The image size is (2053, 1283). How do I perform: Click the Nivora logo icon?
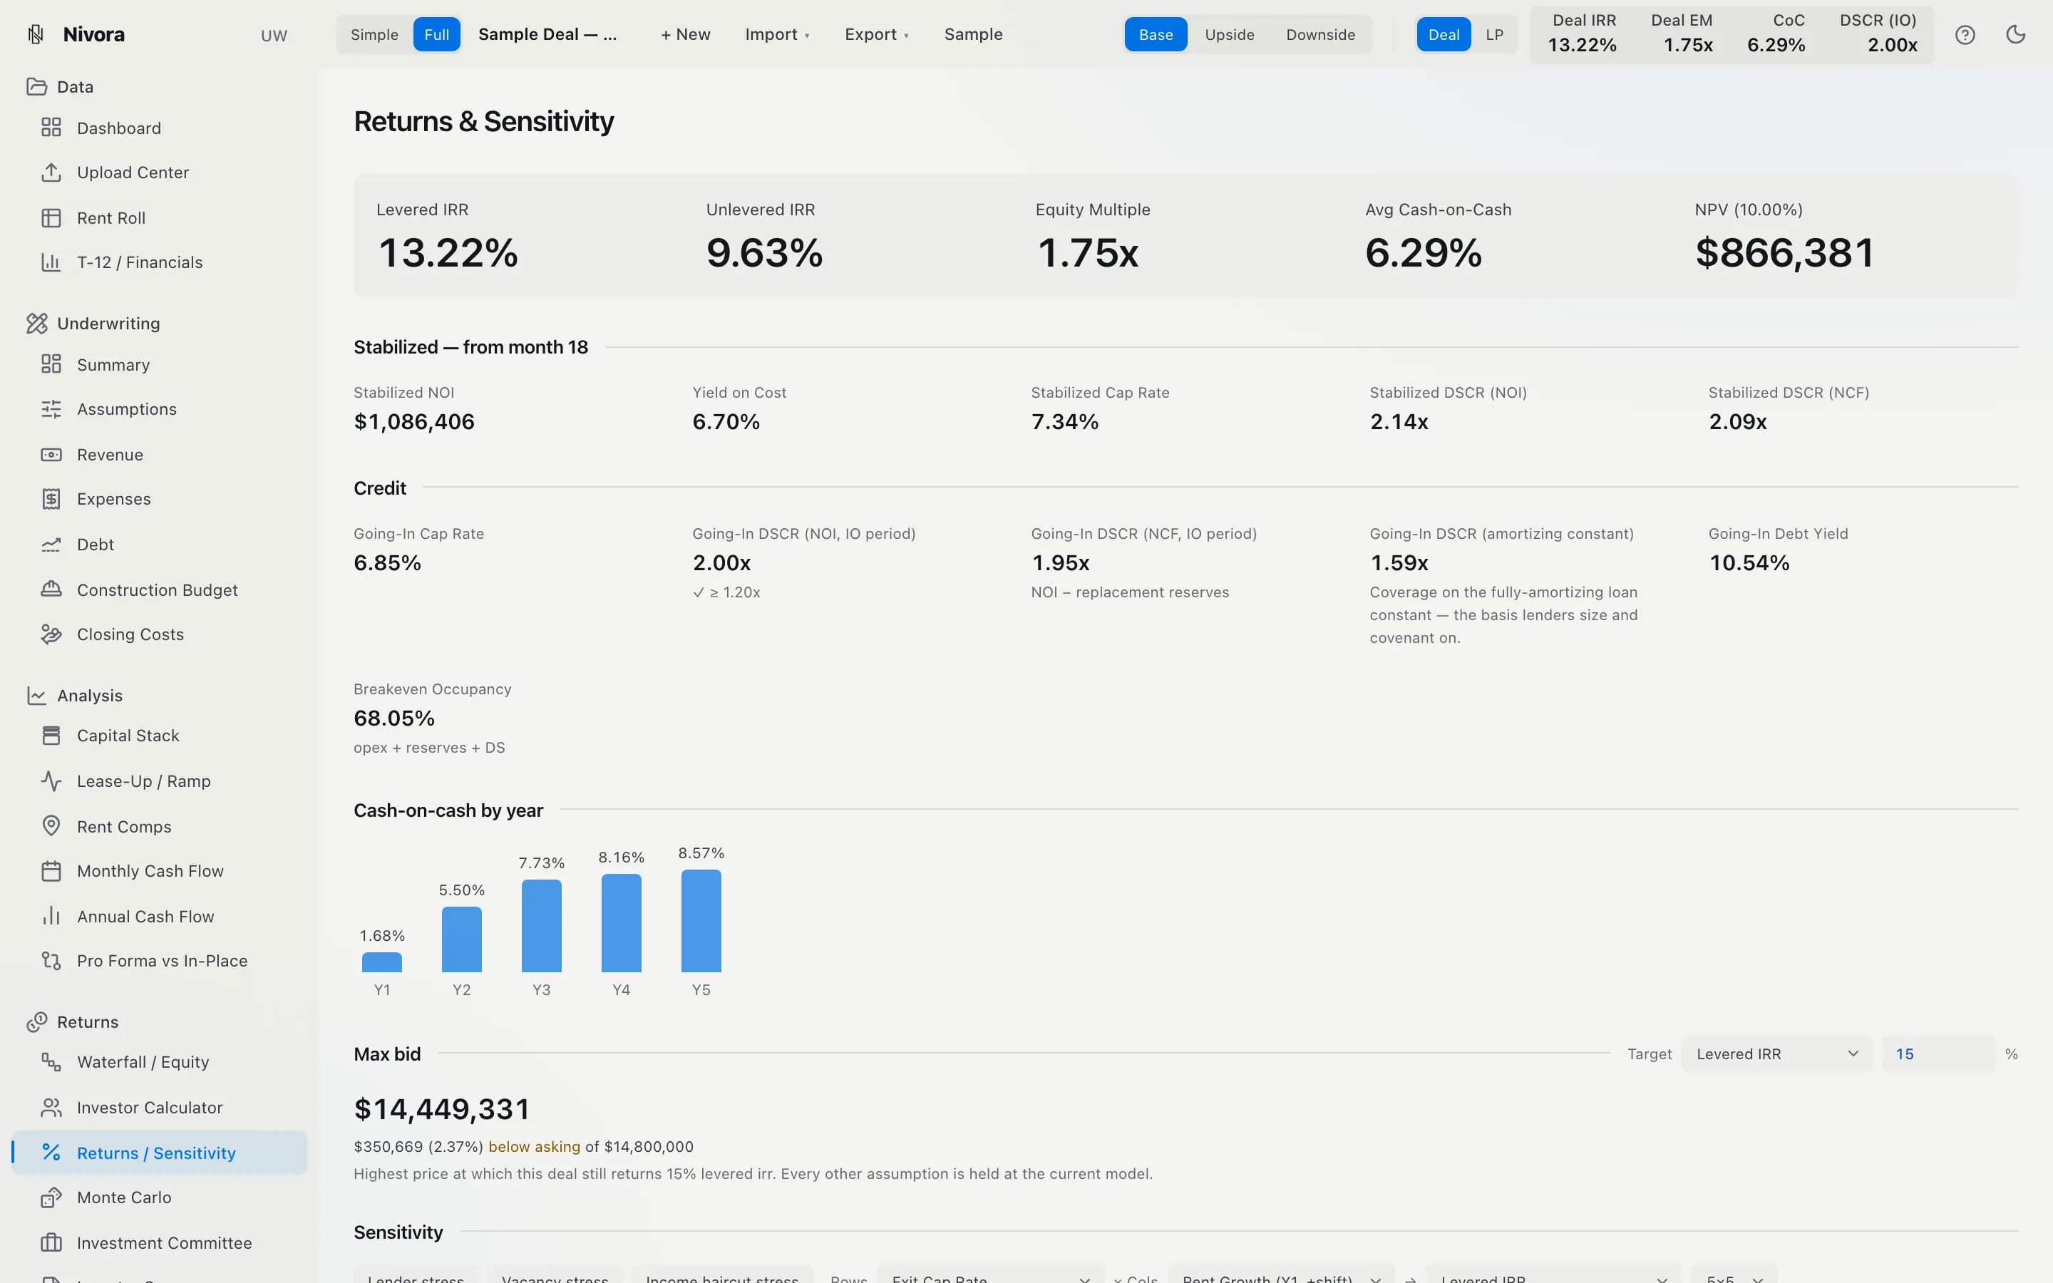click(x=36, y=34)
